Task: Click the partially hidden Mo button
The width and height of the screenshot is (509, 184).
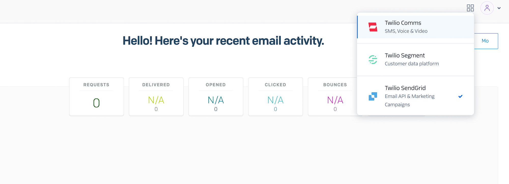Action: pyautogui.click(x=486, y=41)
